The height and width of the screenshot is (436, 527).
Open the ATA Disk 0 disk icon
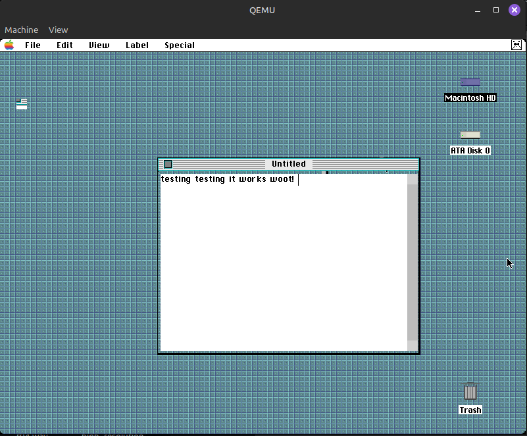[470, 134]
